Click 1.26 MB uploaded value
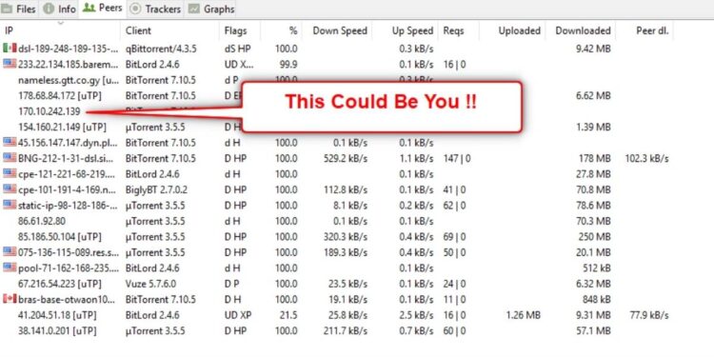Screen dimensions: 714x357 click(523, 315)
